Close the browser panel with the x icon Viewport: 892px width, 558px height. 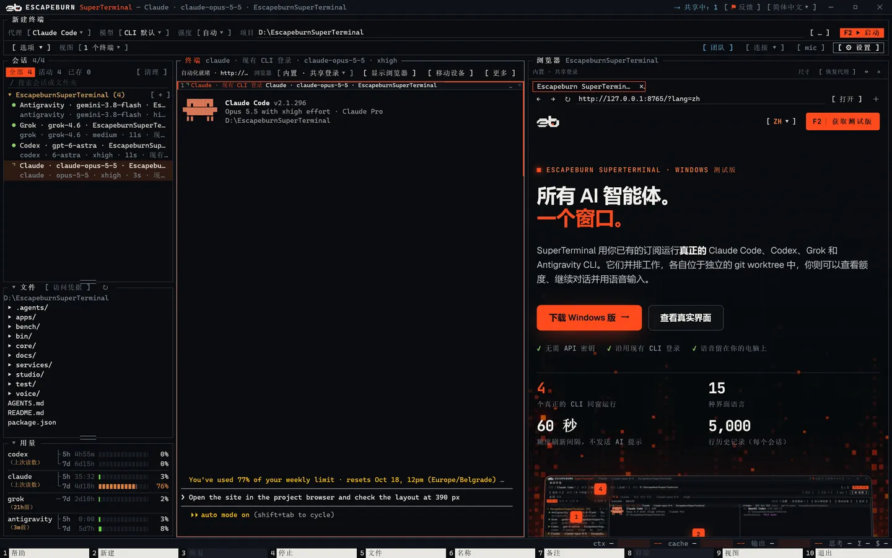pyautogui.click(x=878, y=72)
